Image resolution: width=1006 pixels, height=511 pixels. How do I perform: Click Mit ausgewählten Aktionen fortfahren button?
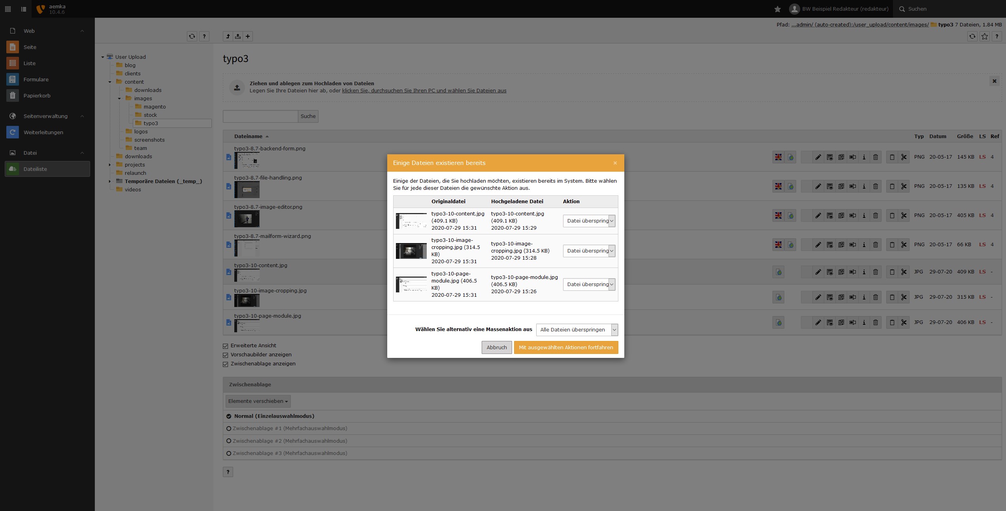point(566,348)
